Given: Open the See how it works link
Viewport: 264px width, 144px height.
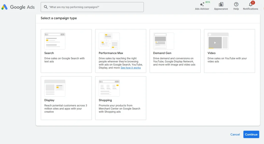Looking at the screenshot, I should click(x=130, y=68).
